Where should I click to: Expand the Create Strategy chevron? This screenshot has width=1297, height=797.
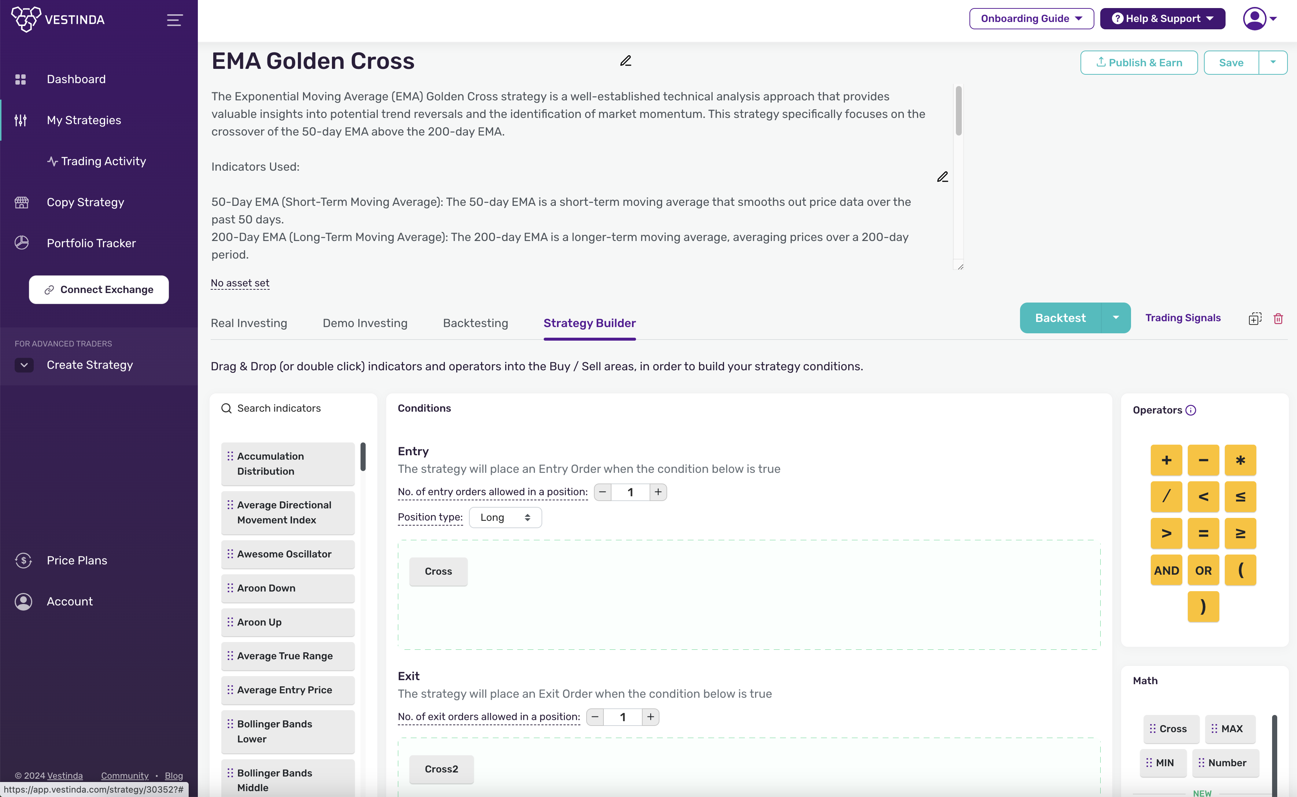click(x=24, y=365)
